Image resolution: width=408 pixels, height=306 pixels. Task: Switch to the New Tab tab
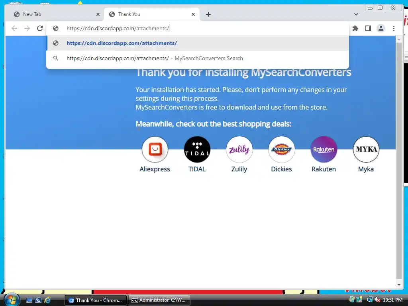pos(55,14)
